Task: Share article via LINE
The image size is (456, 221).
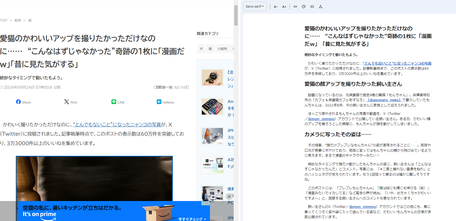Action: (x=118, y=102)
